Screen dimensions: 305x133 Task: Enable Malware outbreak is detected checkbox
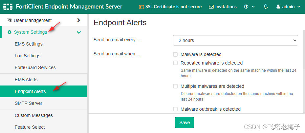point(175,109)
